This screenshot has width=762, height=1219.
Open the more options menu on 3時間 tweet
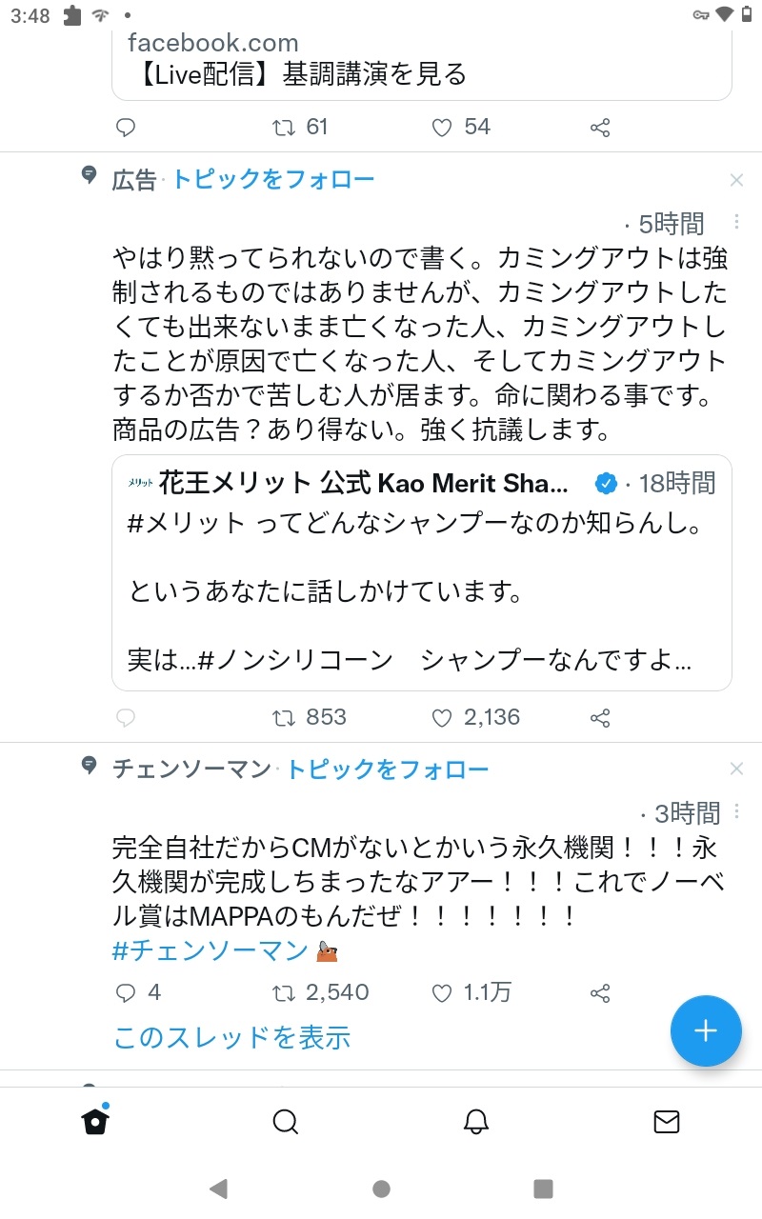click(736, 812)
